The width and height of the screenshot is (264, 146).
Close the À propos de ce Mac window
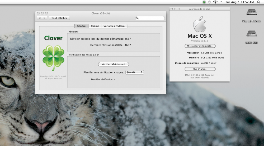point(172,9)
